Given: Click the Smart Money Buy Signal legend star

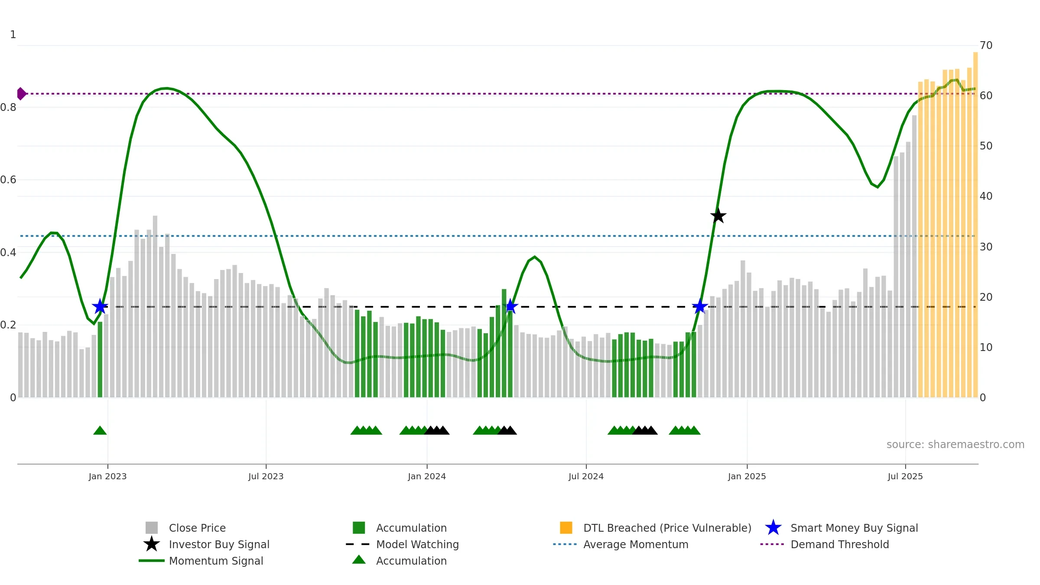Looking at the screenshot, I should coord(773,528).
